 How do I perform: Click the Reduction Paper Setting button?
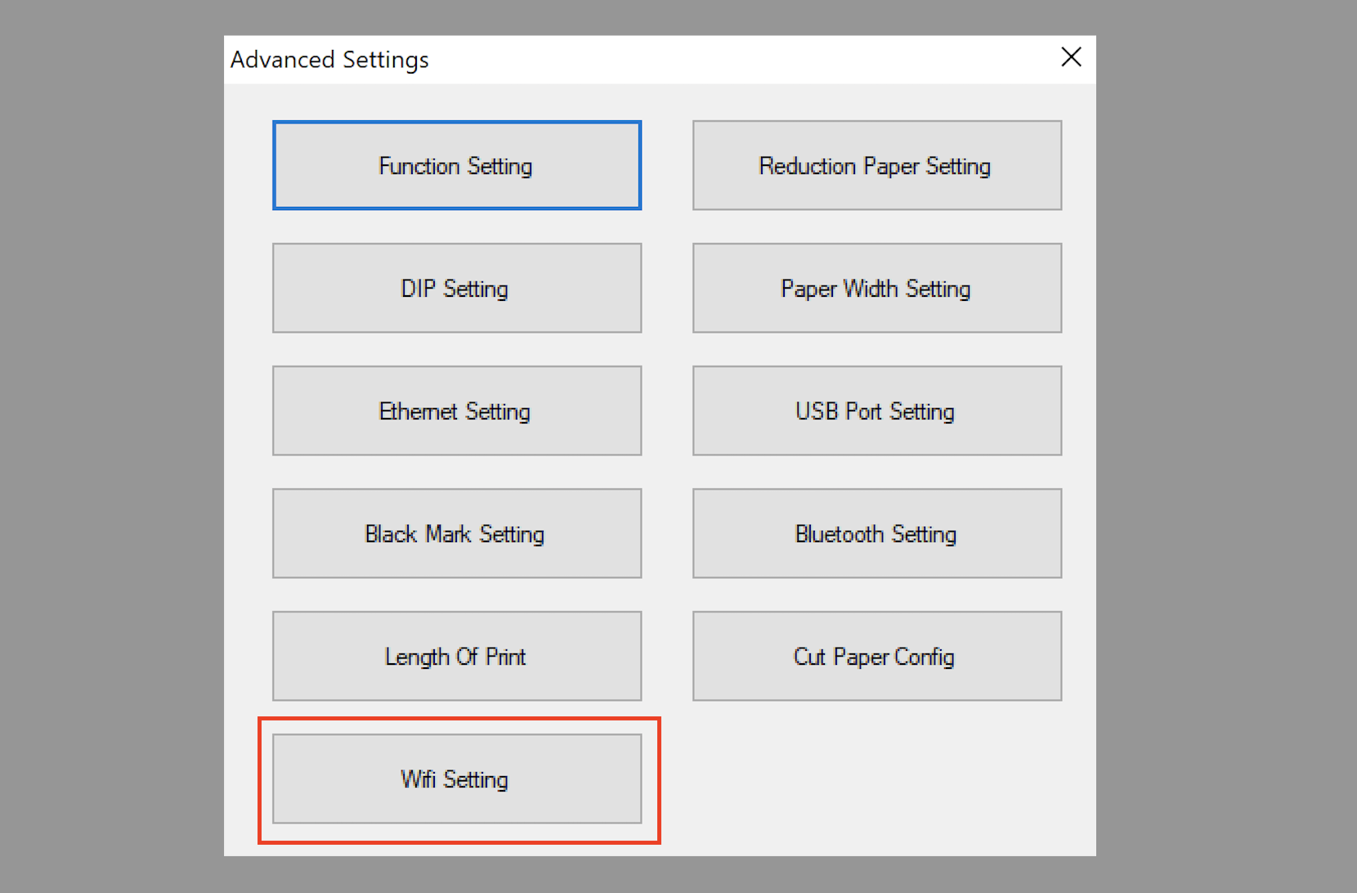[x=876, y=165]
